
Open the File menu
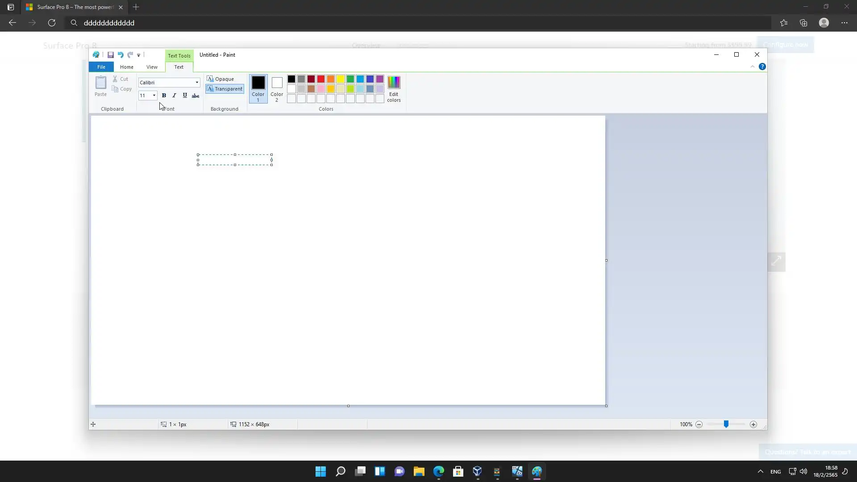101,67
